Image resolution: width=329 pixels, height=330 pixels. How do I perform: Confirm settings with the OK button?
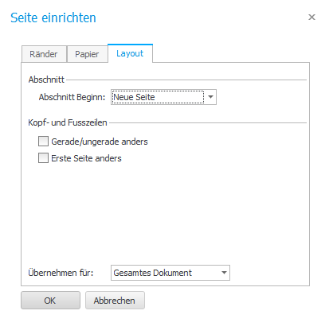(x=50, y=301)
